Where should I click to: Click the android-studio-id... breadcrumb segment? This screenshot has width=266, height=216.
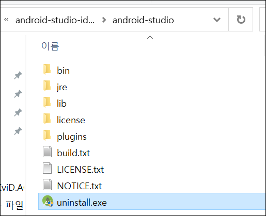tap(55, 20)
